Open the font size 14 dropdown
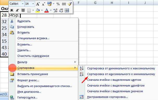 pyautogui.click(x=33, y=4)
